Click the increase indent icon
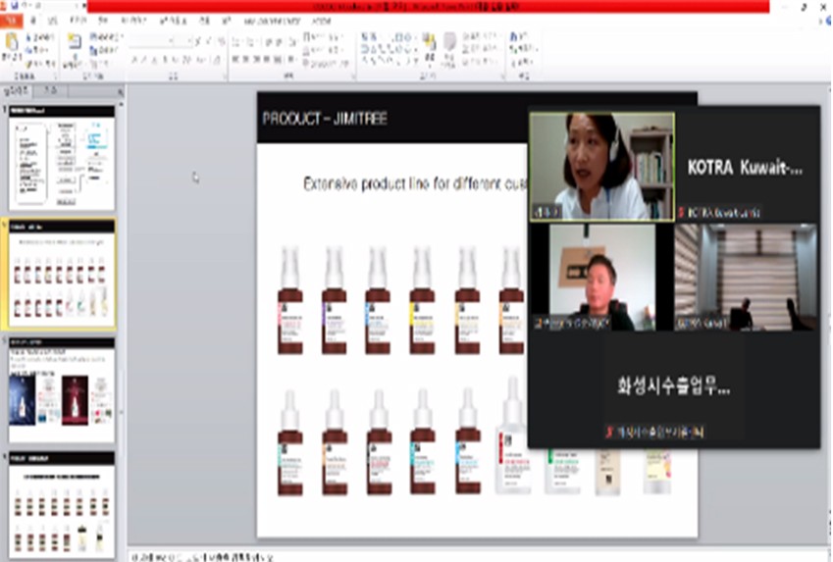This screenshot has width=833, height=562. coord(280,42)
